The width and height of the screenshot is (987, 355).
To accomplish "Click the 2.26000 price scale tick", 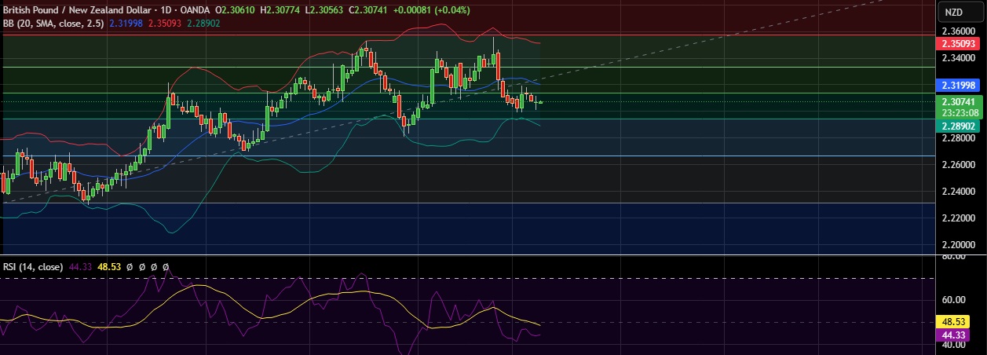I will pyautogui.click(x=960, y=165).
